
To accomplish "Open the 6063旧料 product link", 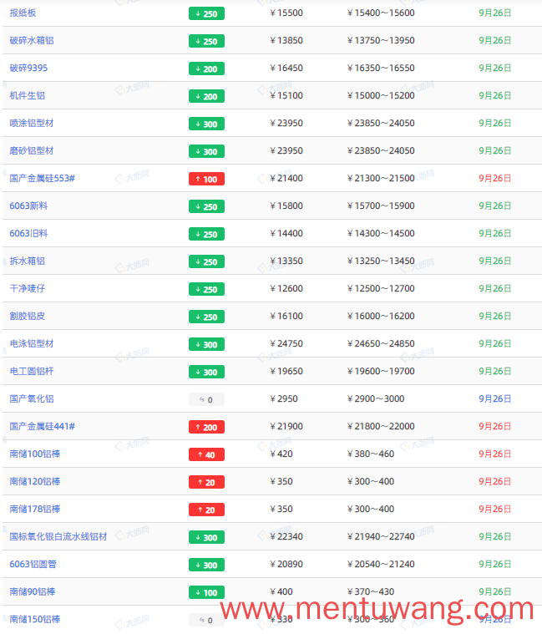I will (x=28, y=233).
